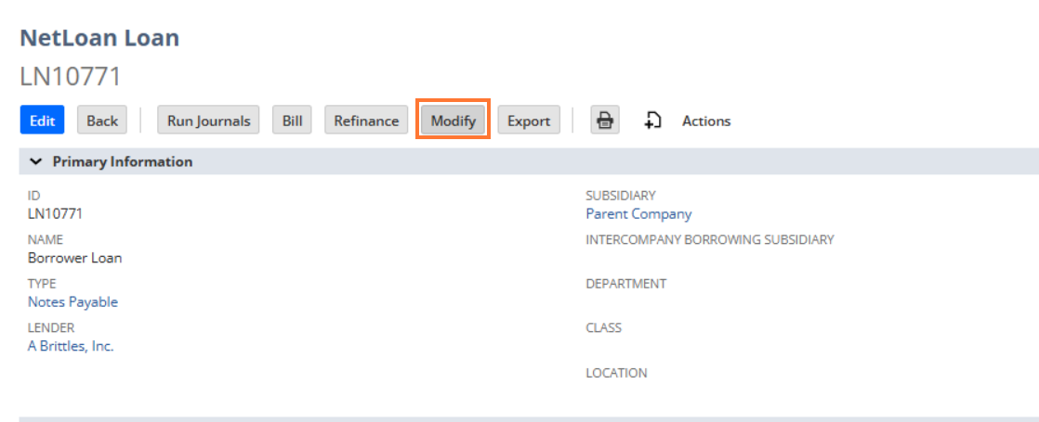Click the NetLoan Loan page title
The image size is (1039, 422).
99,38
